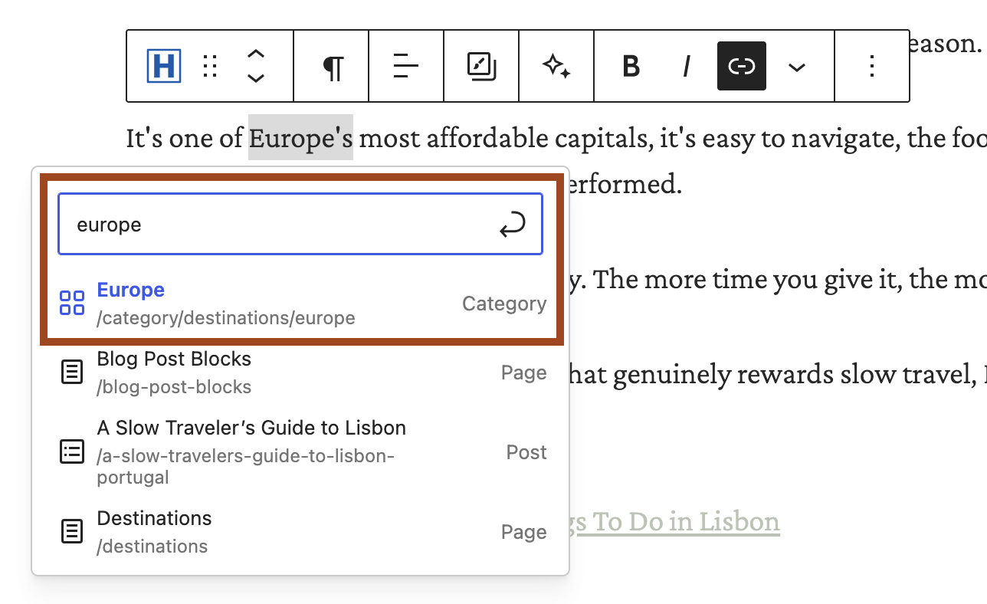This screenshot has height=604, width=987.
Task: Click the /category/destinations/europe URL text
Action: click(x=226, y=318)
